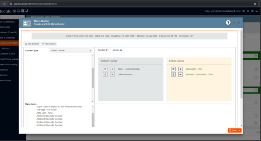Open Customer (CRM) in the sidebar
Viewport: 261px width, 141px height.
point(8,54)
